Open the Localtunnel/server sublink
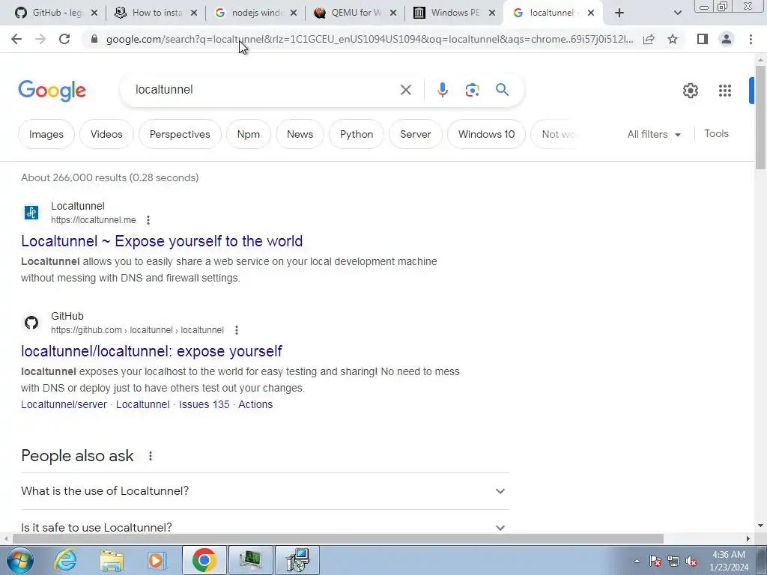Screen dimensions: 767x575 pyautogui.click(x=64, y=404)
